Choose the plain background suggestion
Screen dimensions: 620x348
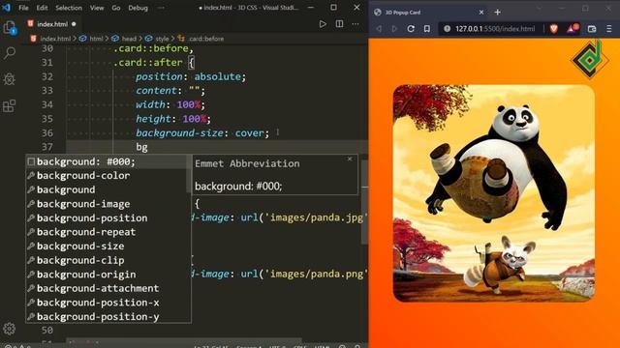click(108, 189)
